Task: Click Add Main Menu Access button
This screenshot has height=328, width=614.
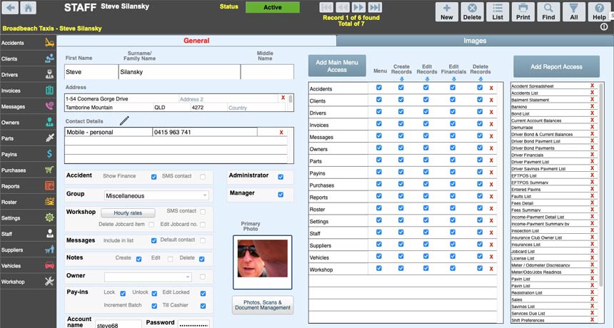Action: click(x=336, y=66)
